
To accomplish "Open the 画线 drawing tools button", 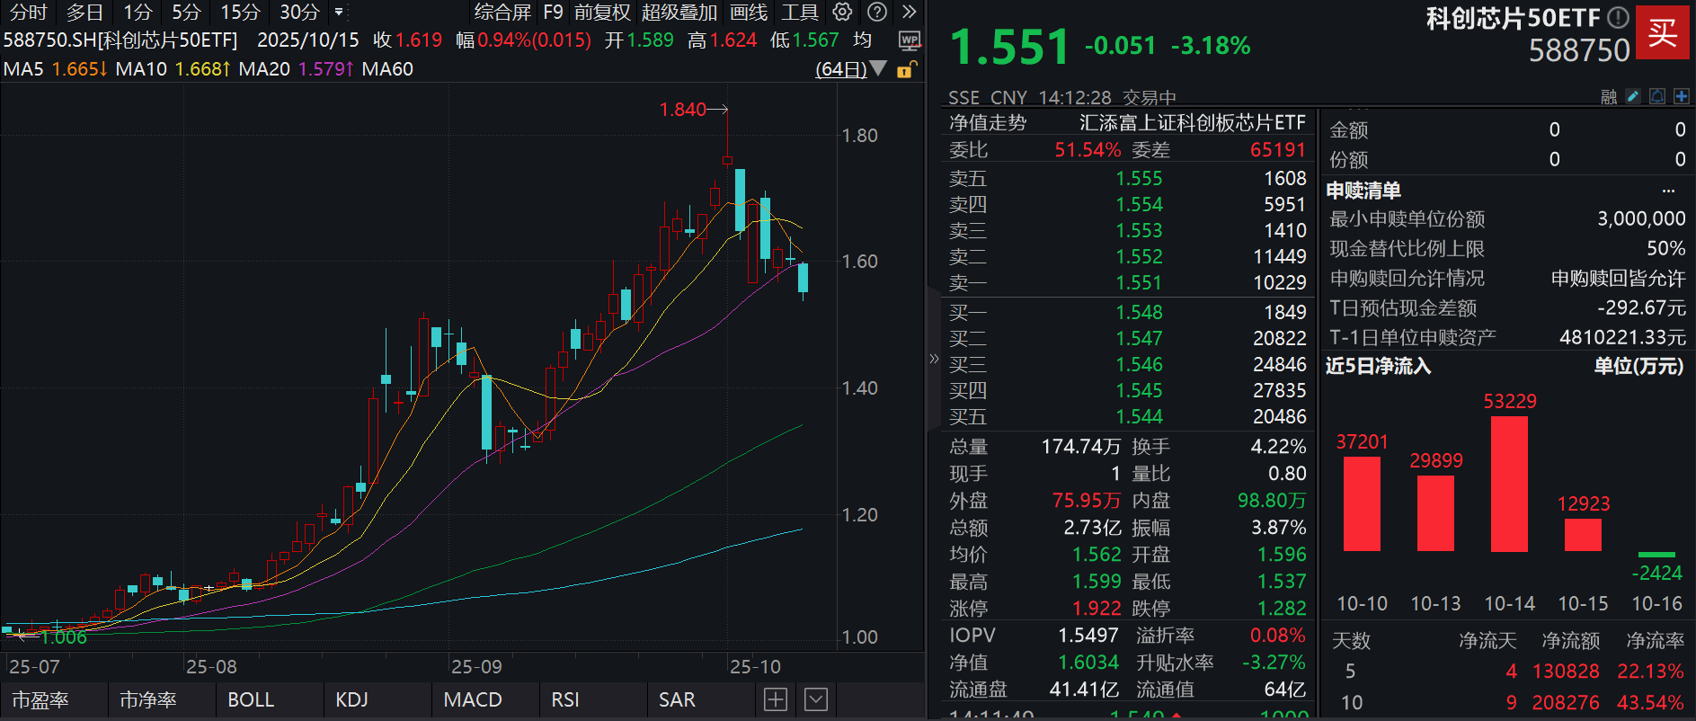I will [749, 13].
